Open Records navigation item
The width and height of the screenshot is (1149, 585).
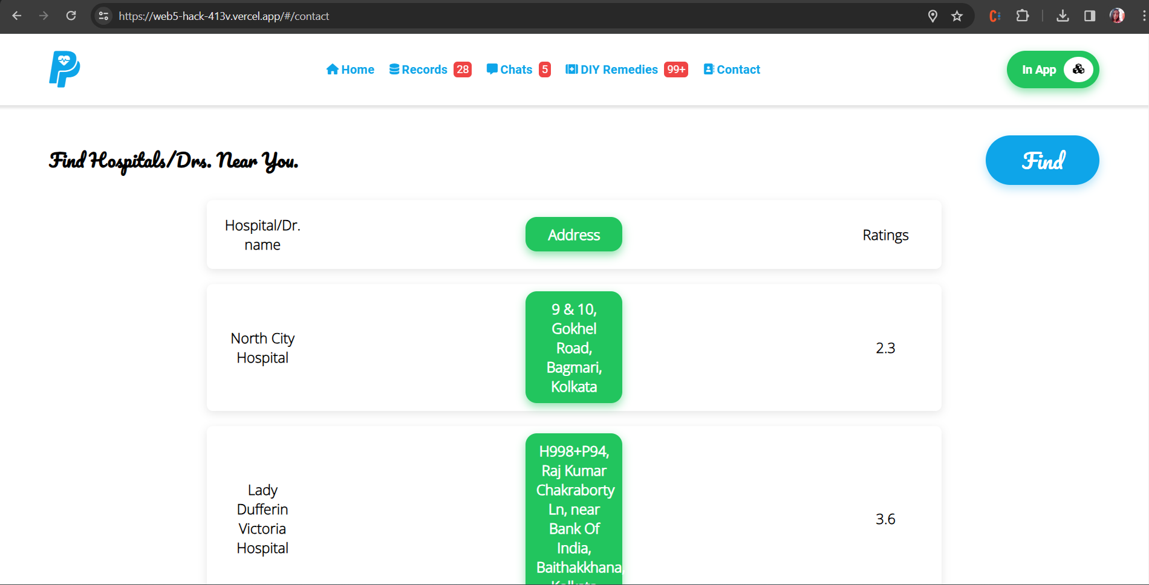pos(418,69)
